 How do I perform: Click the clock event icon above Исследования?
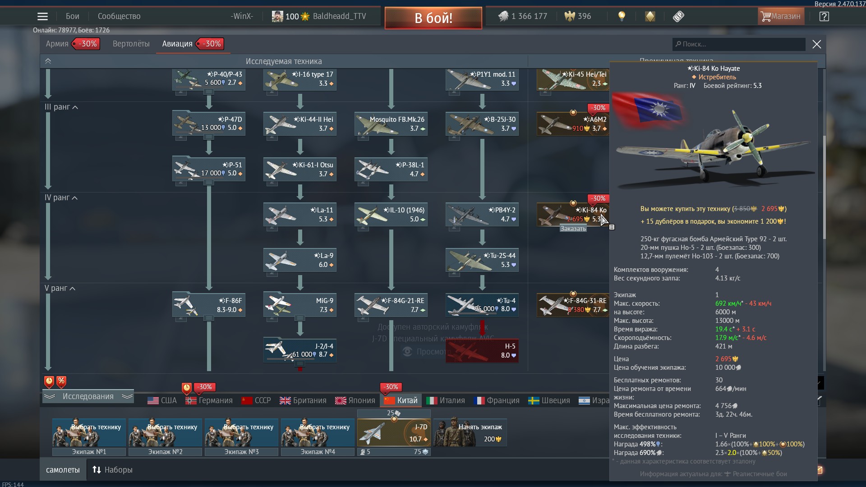[49, 381]
